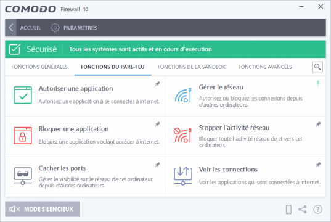The width and height of the screenshot is (331, 222).
Task: Click the red Stopper l'activité réseau icon
Action: coord(183,136)
